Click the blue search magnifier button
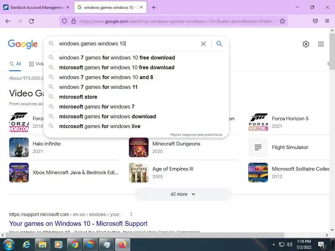 pos(219,43)
